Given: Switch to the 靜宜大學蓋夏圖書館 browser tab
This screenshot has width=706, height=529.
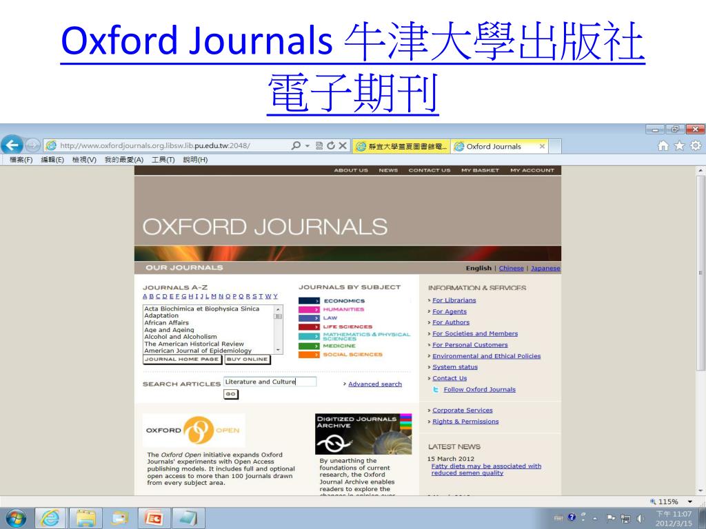Looking at the screenshot, I should [x=401, y=146].
